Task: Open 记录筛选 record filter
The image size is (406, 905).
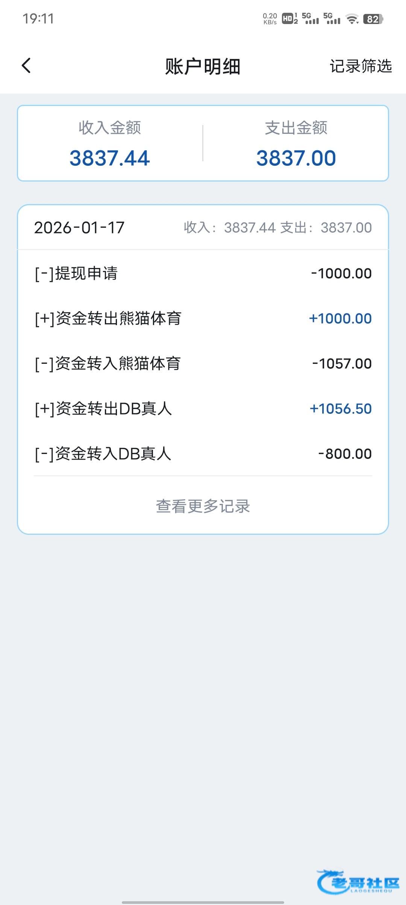Action: [361, 66]
